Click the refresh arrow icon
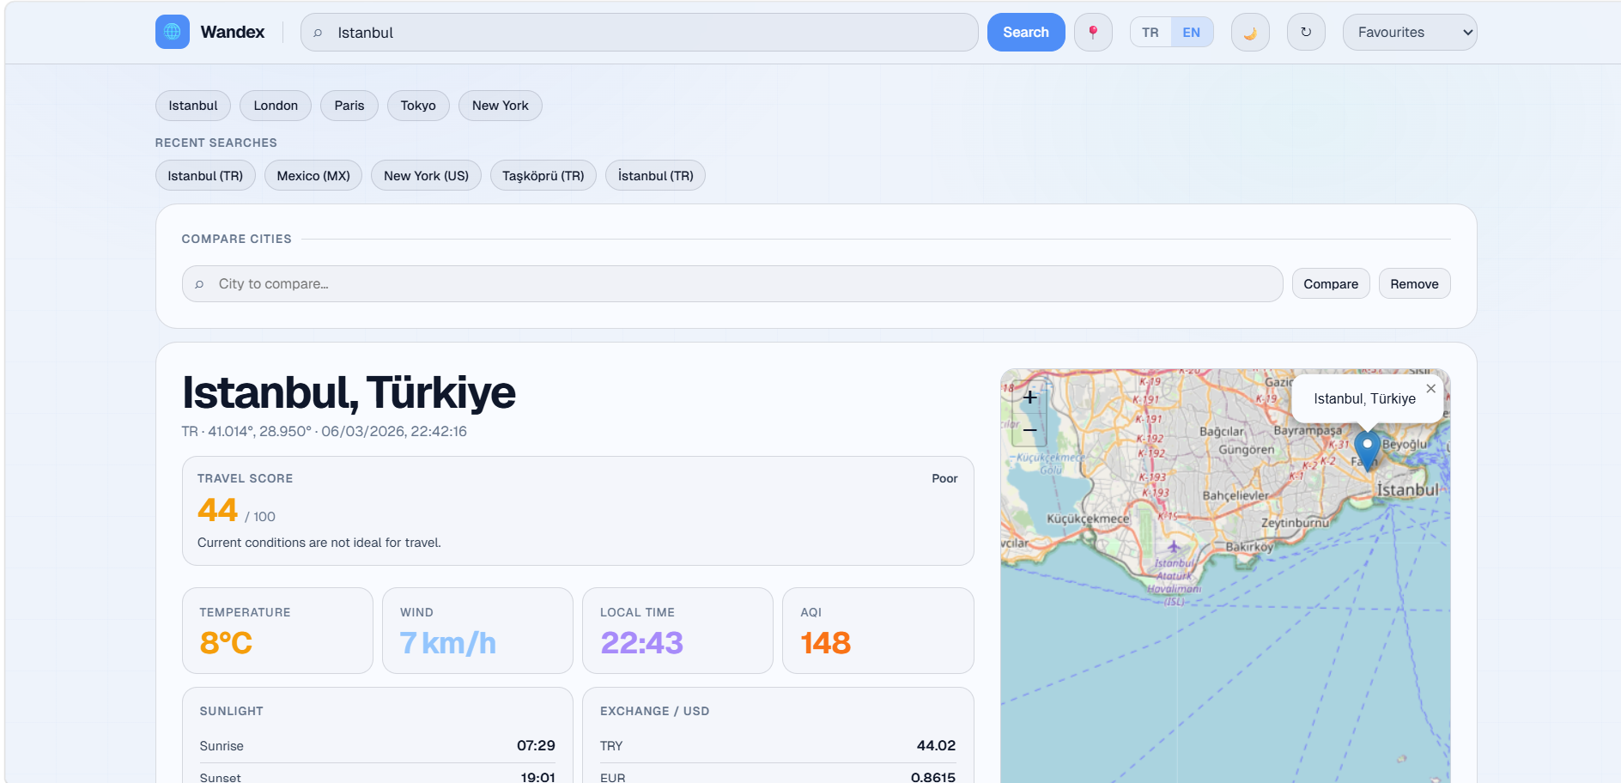The image size is (1621, 783). (x=1306, y=32)
